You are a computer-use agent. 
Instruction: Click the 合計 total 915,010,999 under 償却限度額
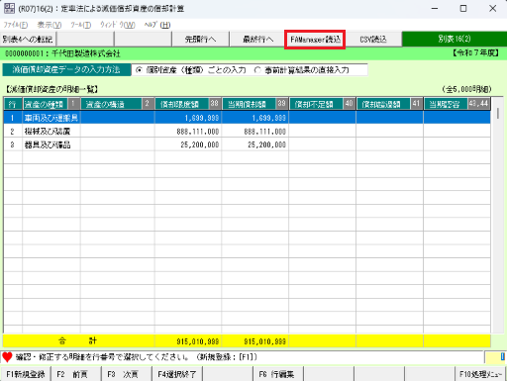[188, 341]
